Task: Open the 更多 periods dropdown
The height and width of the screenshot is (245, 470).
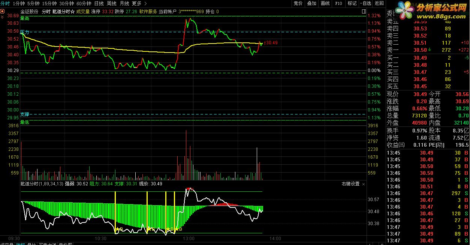Action: [x=139, y=3]
